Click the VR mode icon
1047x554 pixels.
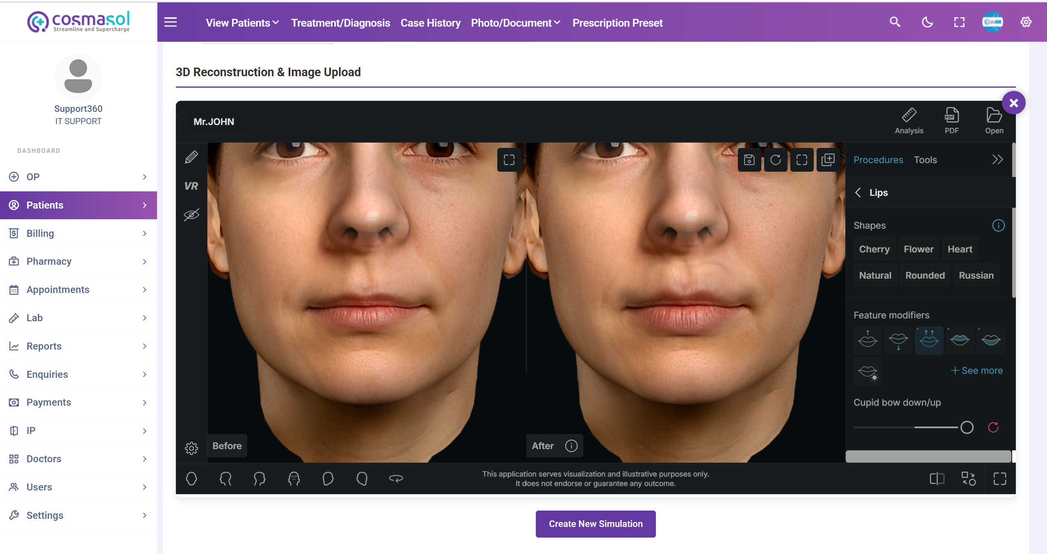click(191, 186)
